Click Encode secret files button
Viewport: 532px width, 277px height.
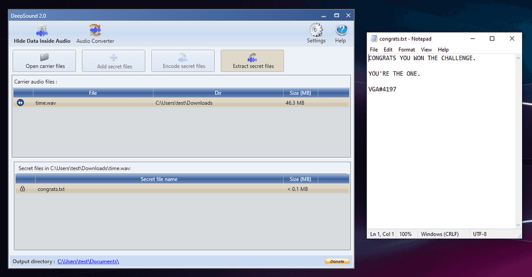coord(183,61)
